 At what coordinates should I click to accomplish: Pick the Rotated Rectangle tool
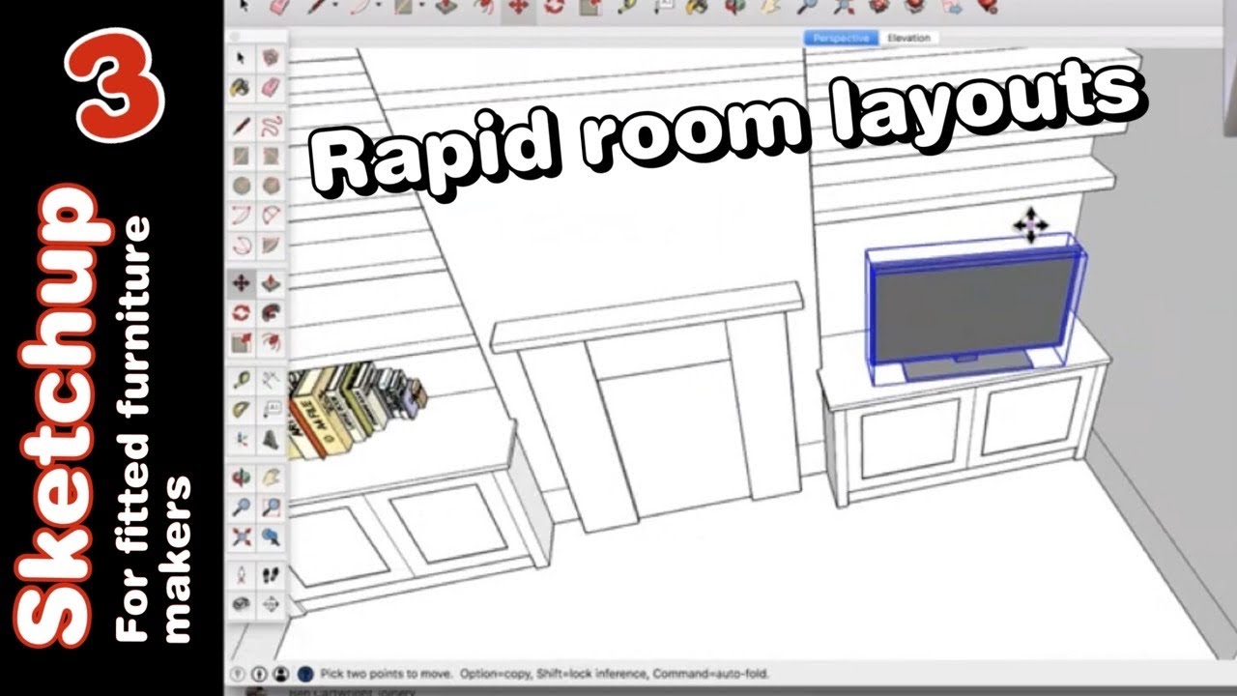point(272,156)
